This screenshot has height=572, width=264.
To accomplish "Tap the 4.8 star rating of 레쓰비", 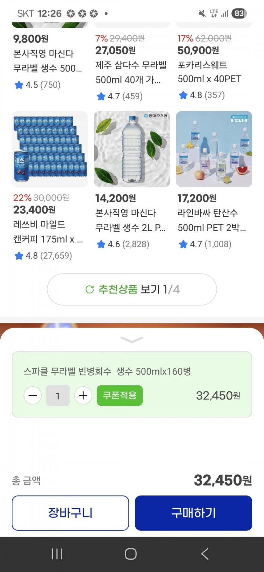I will point(19,255).
